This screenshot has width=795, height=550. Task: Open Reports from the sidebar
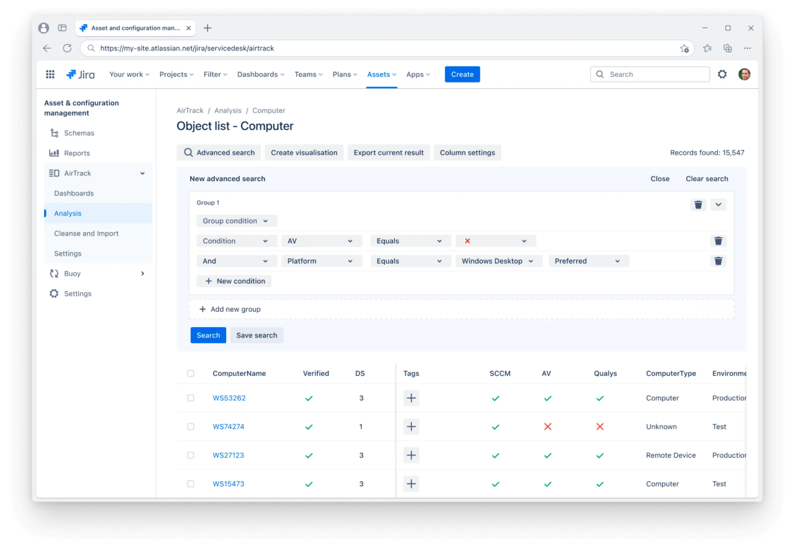[x=77, y=153]
